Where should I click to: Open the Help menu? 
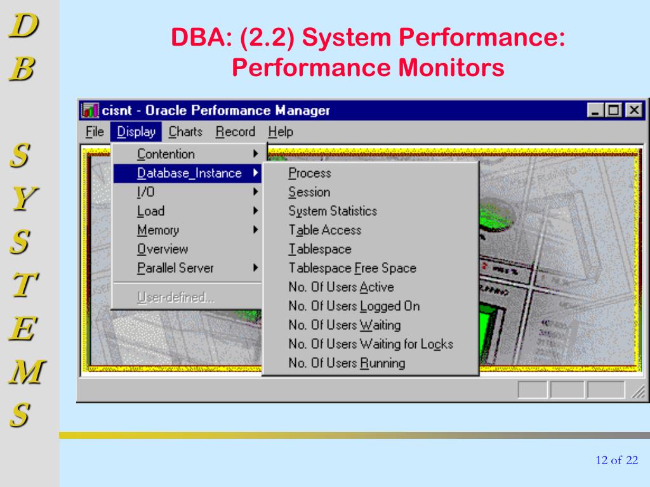tap(280, 132)
